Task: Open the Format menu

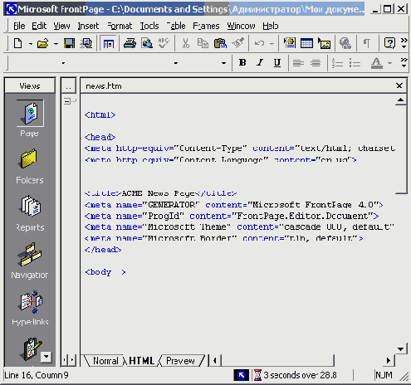Action: click(x=120, y=26)
